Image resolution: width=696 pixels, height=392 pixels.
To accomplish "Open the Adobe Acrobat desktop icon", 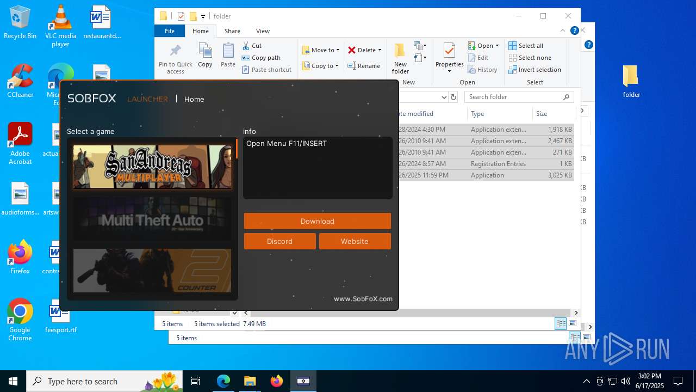I will click(20, 143).
